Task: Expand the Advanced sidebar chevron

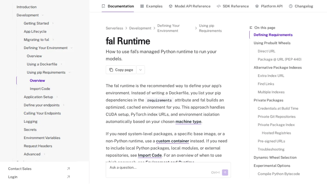Action: 44,154
